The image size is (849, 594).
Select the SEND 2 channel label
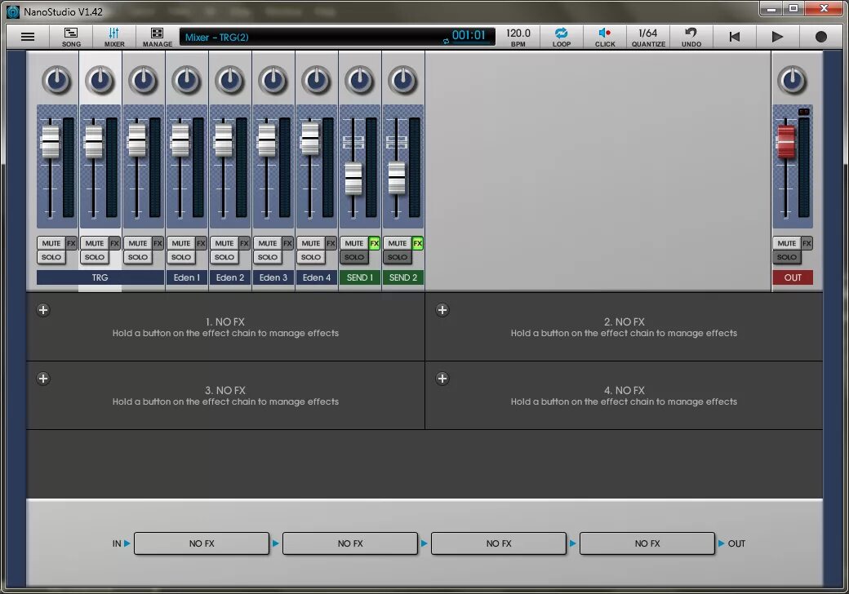click(x=403, y=277)
